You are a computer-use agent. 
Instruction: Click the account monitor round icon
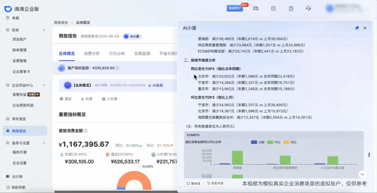62,68
